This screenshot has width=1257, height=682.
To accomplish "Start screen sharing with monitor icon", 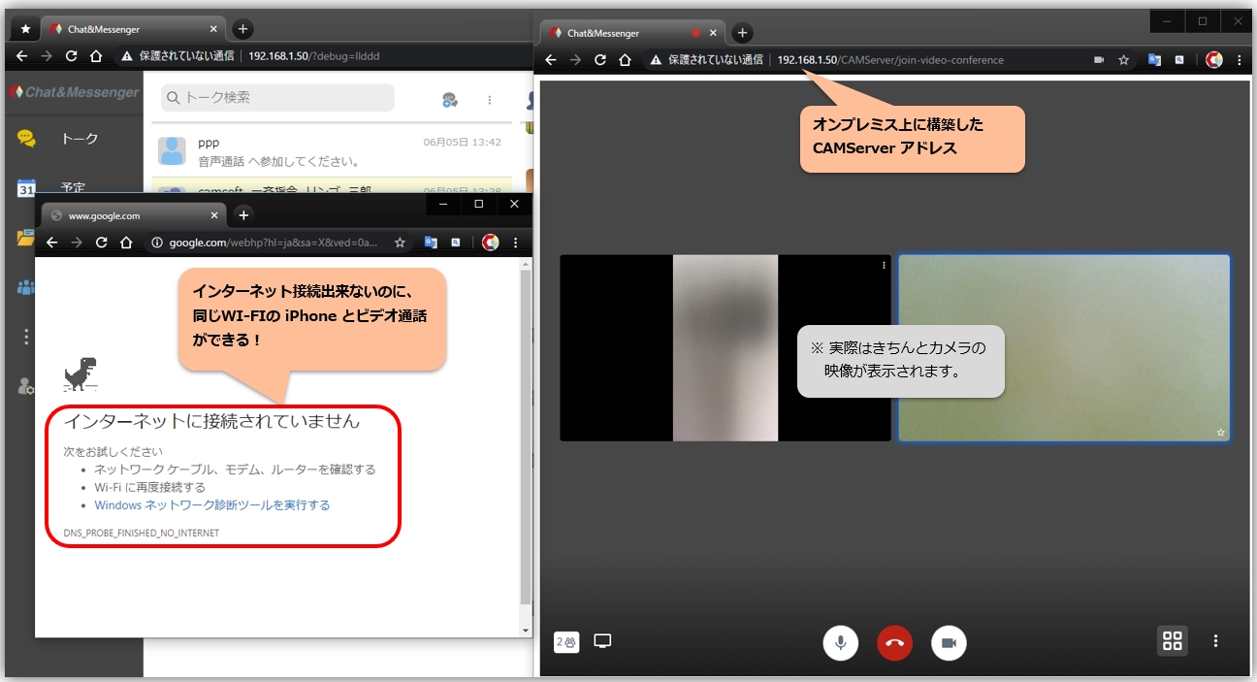I will tap(602, 641).
